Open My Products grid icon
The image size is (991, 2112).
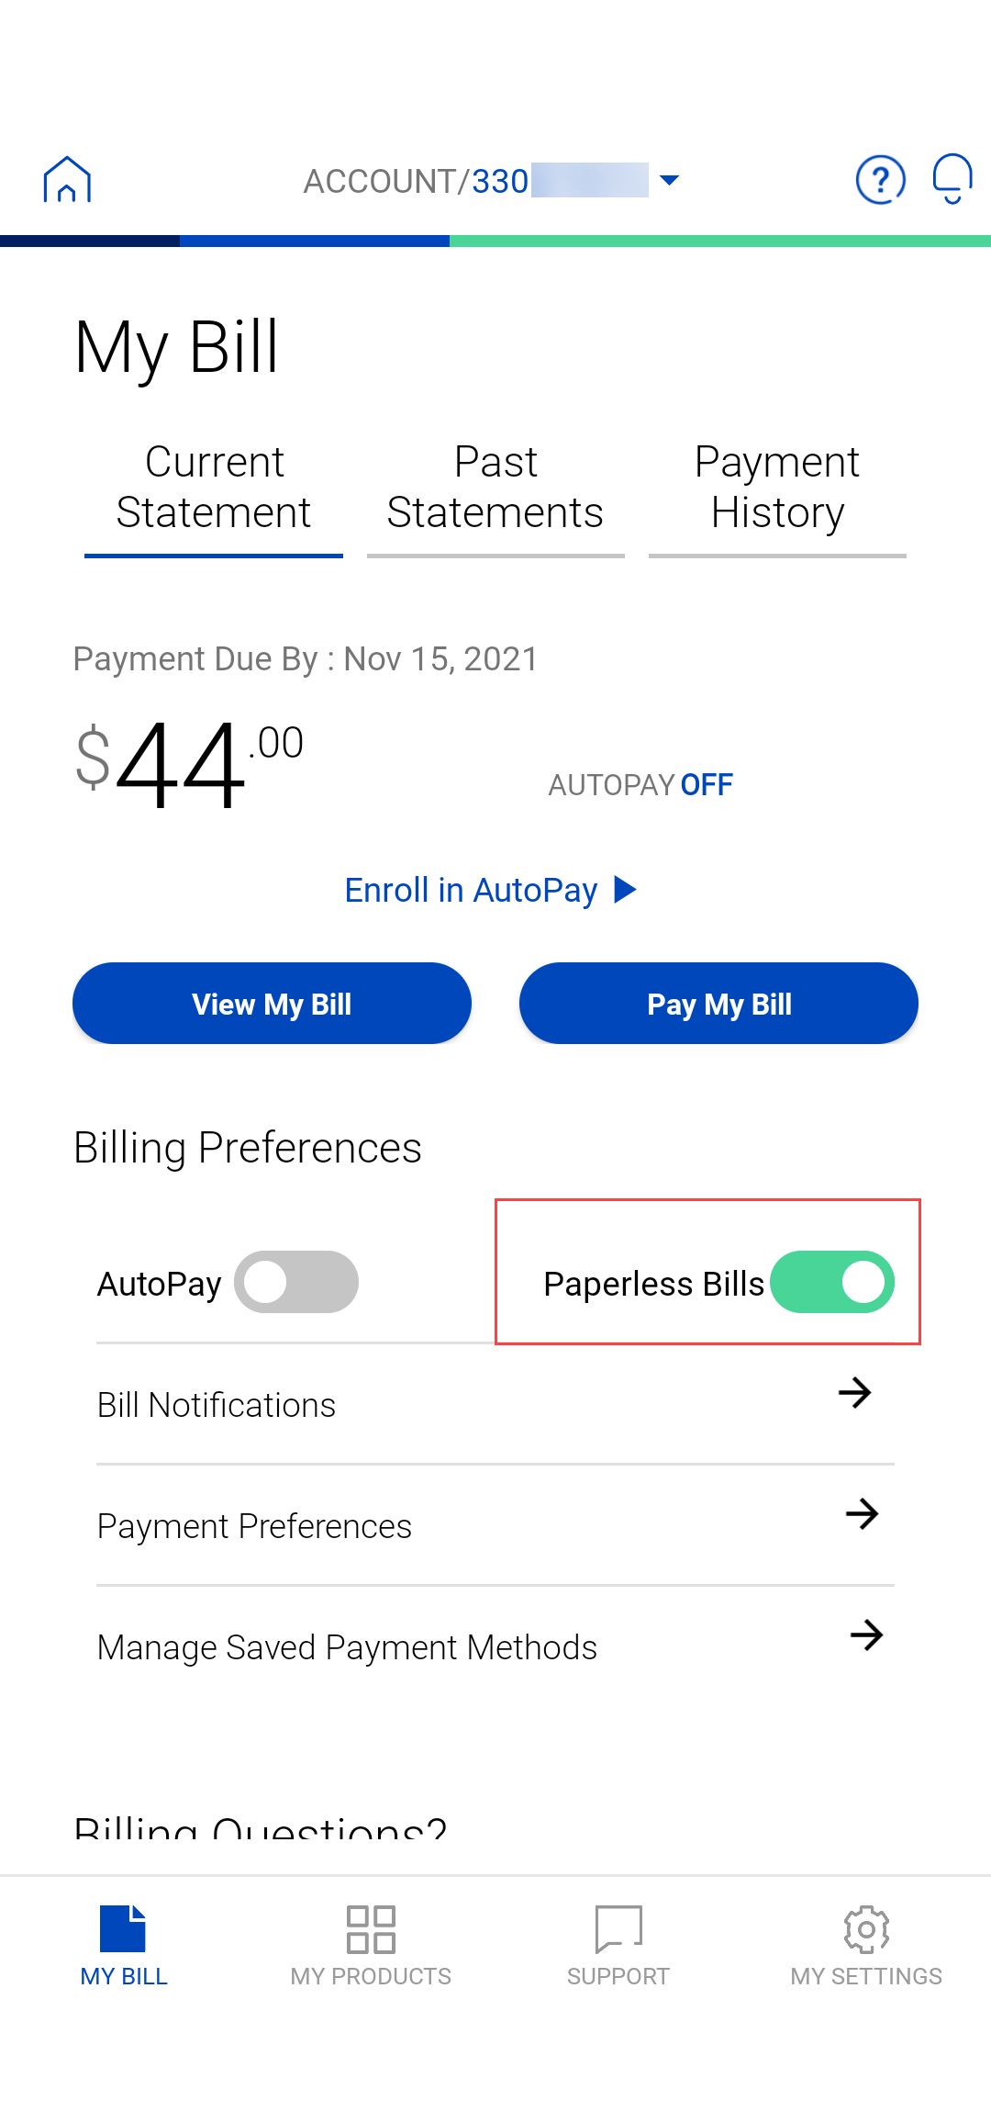point(371,1928)
